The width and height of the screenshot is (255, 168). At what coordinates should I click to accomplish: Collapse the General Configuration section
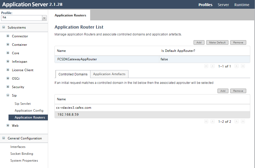pyautogui.click(x=3, y=138)
